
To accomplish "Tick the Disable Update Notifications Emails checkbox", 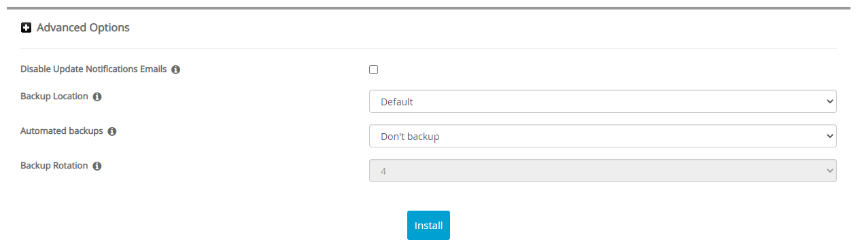I will [374, 69].
